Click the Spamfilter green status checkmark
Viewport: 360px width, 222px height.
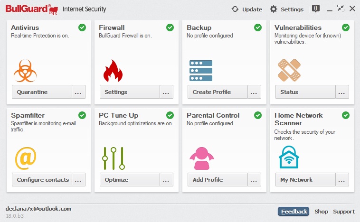click(x=82, y=115)
